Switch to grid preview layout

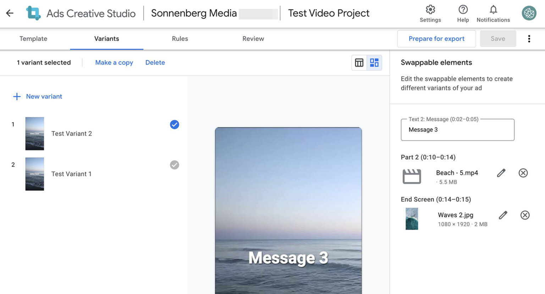click(x=374, y=63)
